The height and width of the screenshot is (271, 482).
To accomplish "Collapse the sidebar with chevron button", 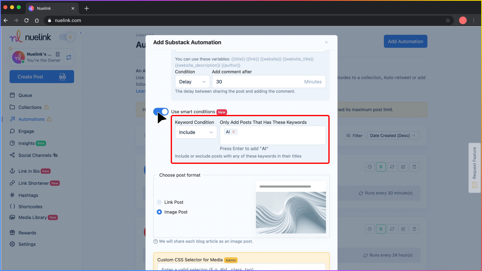I will click(x=81, y=33).
